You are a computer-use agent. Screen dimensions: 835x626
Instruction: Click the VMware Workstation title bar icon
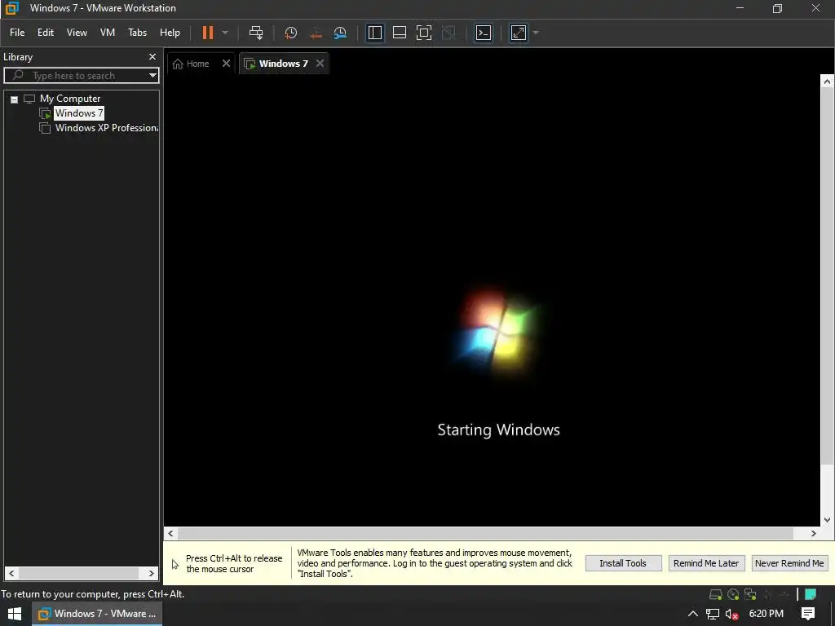[x=11, y=8]
